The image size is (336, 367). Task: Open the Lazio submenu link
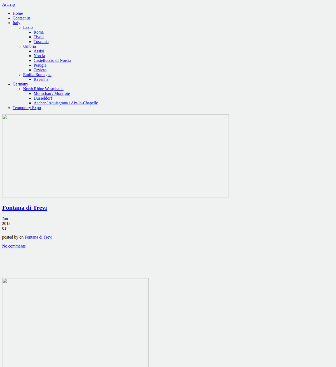28,28
